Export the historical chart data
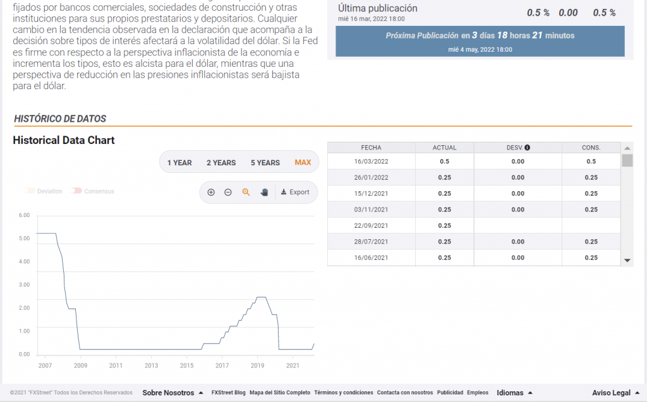The height and width of the screenshot is (402, 647). point(295,192)
